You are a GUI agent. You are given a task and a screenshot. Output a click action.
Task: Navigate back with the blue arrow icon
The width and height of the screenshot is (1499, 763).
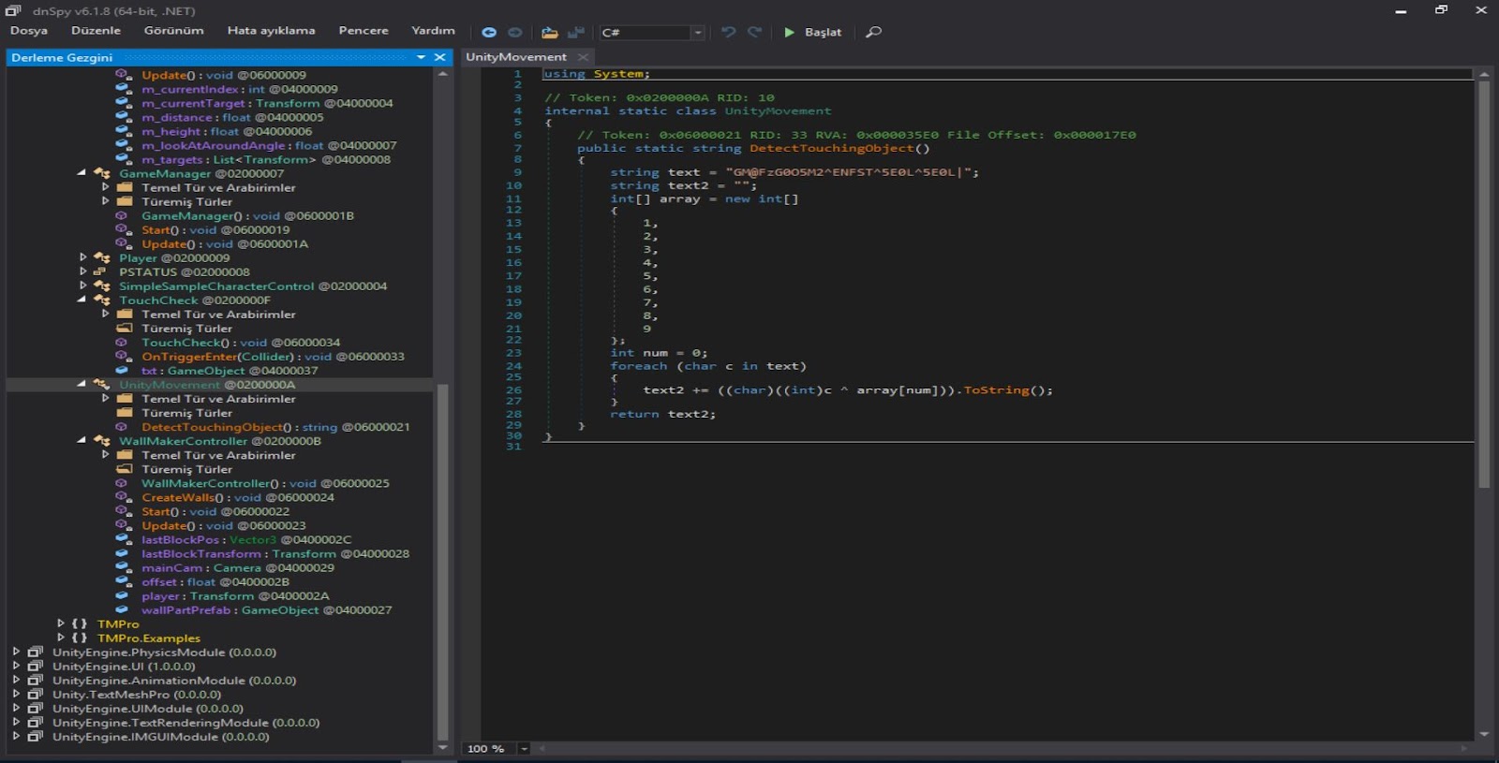pos(488,32)
